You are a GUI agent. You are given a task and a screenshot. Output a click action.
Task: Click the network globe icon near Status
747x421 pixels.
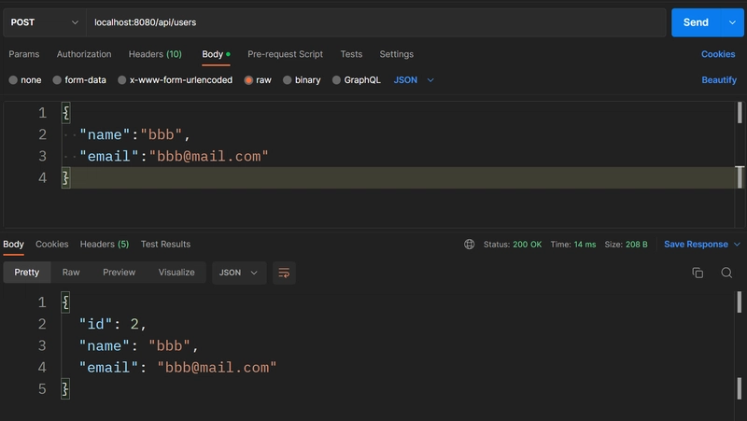click(x=470, y=245)
